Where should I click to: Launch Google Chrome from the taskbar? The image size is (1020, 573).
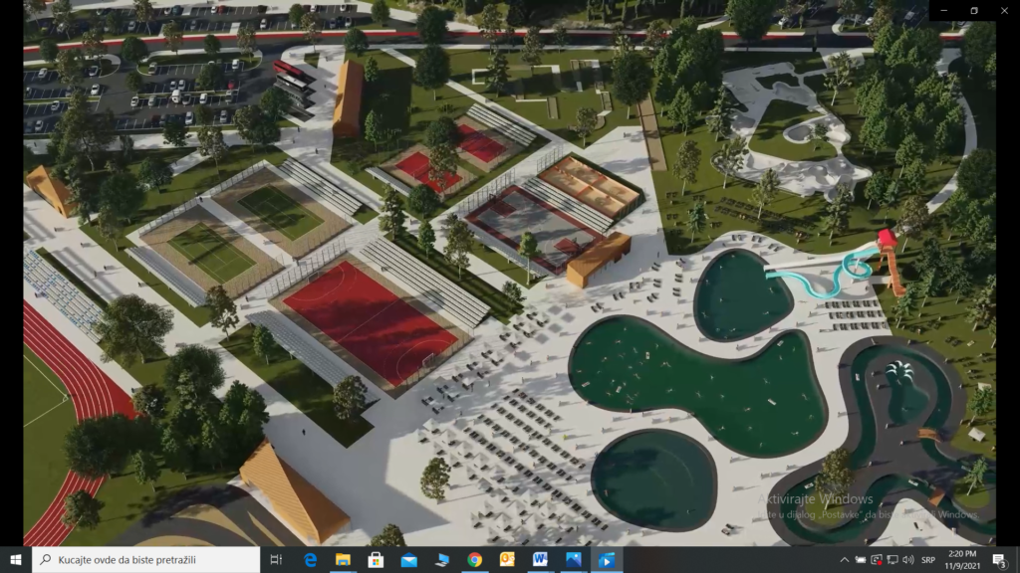(x=475, y=559)
